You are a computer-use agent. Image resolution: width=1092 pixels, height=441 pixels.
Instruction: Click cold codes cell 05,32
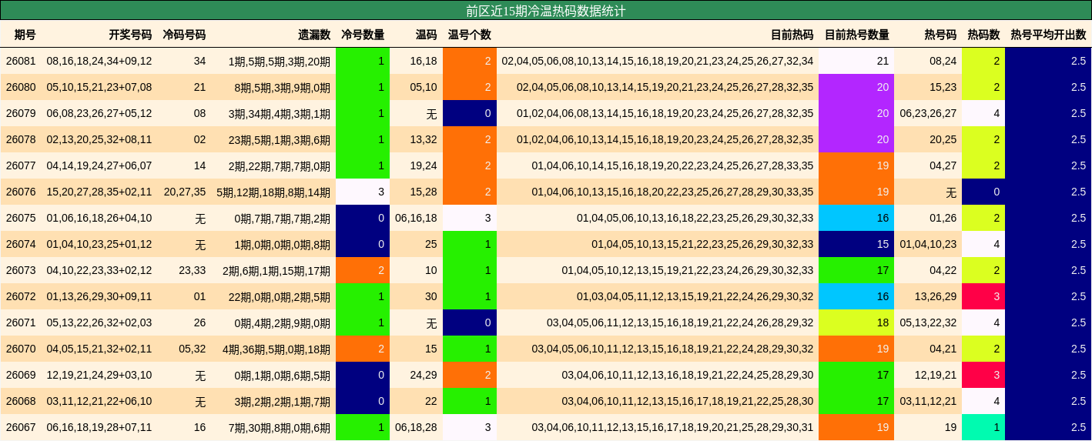[x=193, y=349]
